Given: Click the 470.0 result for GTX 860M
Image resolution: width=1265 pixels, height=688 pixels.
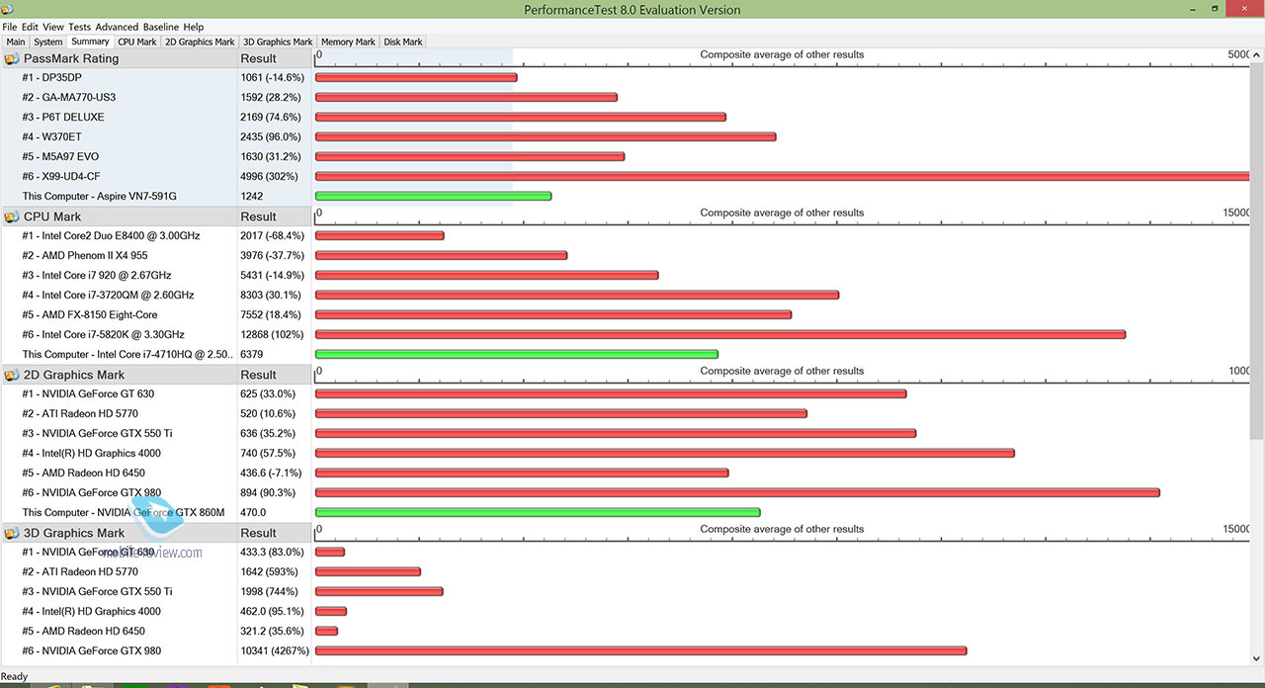Looking at the screenshot, I should [x=253, y=512].
